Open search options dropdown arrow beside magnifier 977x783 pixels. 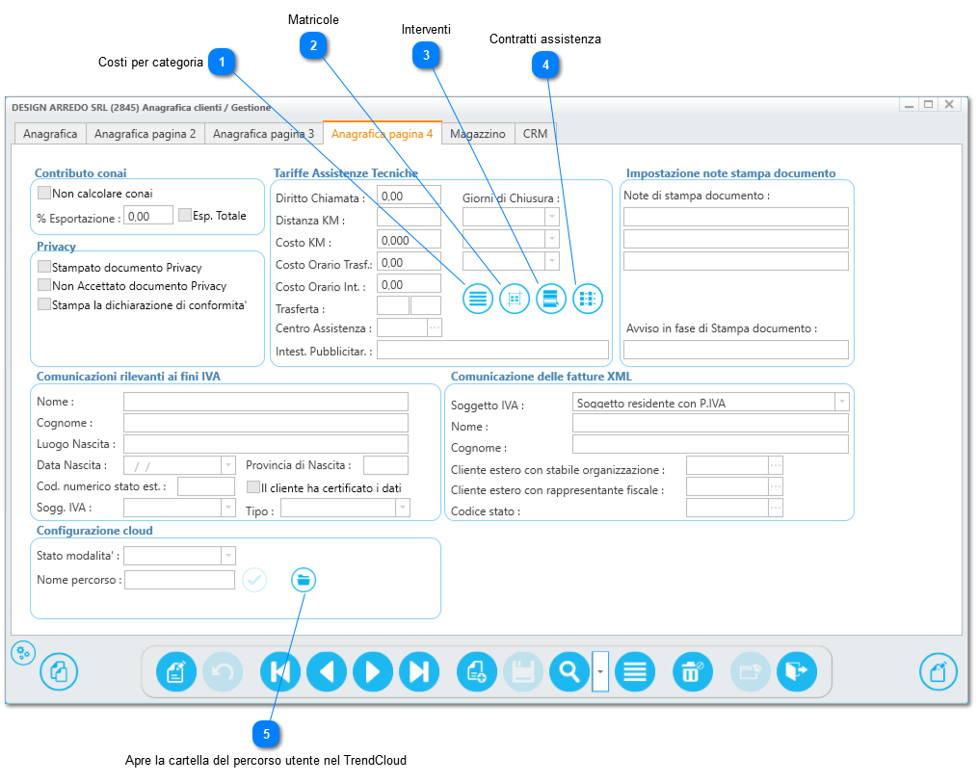pyautogui.click(x=600, y=672)
